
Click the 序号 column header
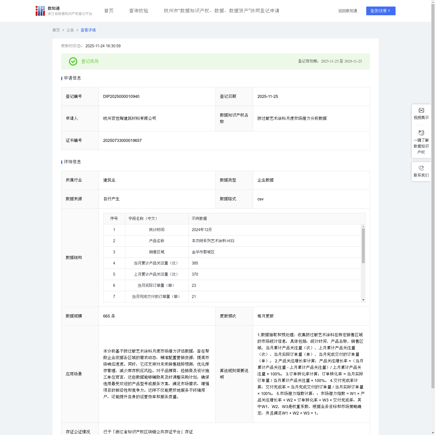click(114, 219)
